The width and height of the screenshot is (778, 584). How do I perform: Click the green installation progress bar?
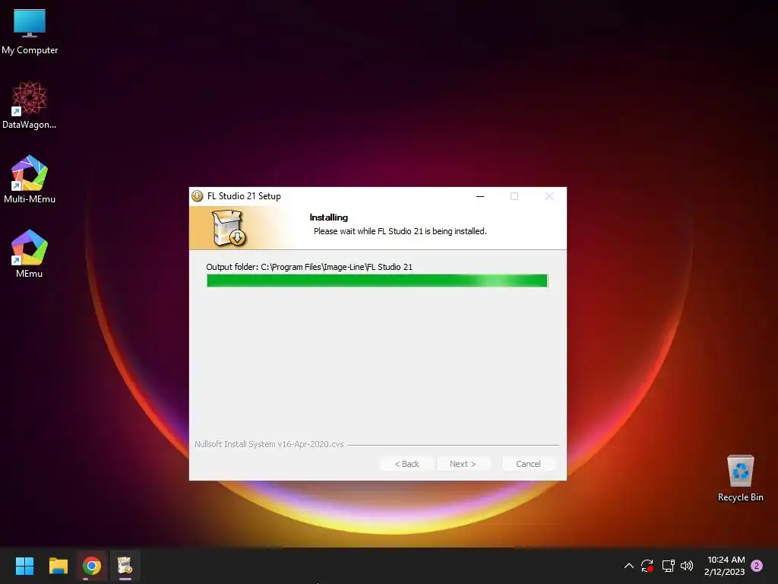click(x=377, y=281)
